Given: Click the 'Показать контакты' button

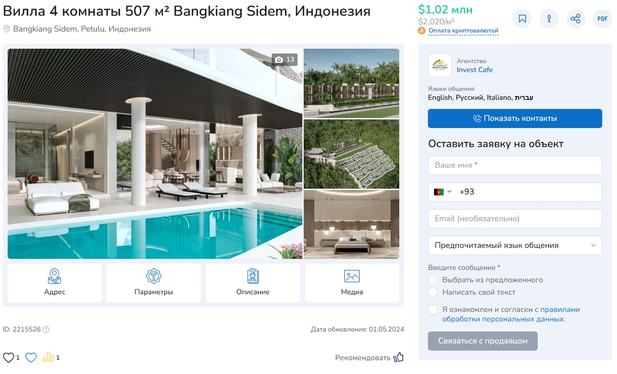Looking at the screenshot, I should coord(515,118).
